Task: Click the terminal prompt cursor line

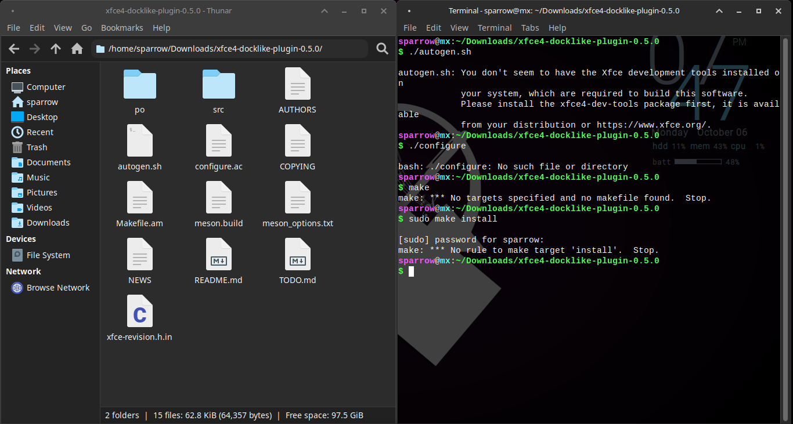Action: click(411, 271)
